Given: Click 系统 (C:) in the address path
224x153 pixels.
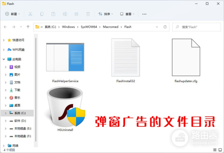Looking at the screenshot, I should coord(50,27).
